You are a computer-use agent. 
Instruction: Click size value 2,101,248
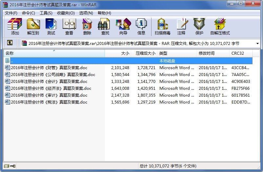120,67
